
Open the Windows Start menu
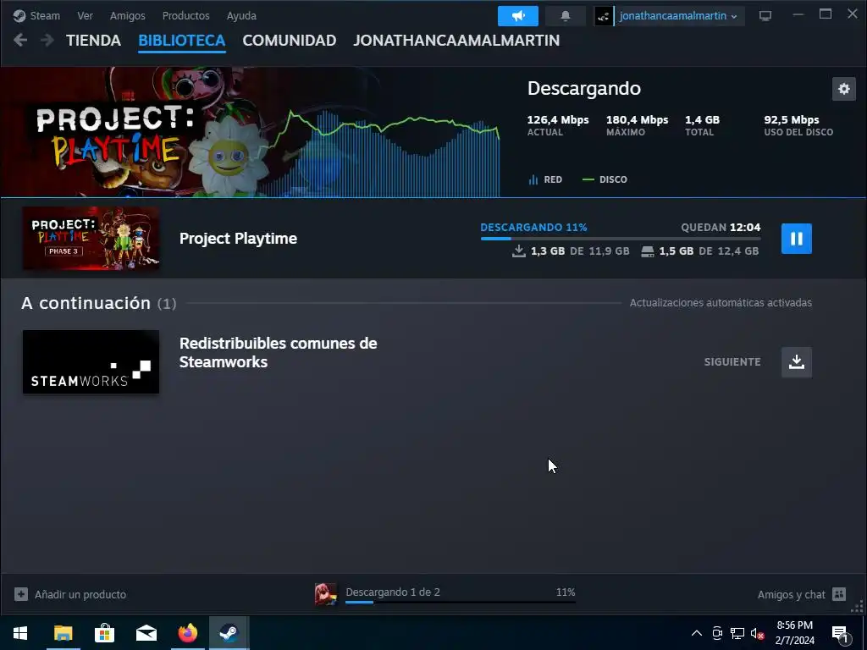20,633
